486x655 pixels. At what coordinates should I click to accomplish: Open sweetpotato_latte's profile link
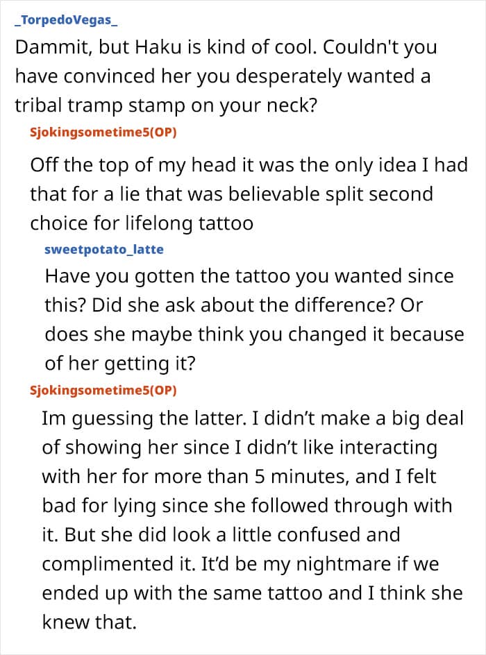pyautogui.click(x=103, y=249)
